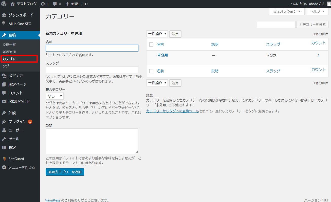Click the スラッグ slug input field

pyautogui.click(x=92, y=70)
